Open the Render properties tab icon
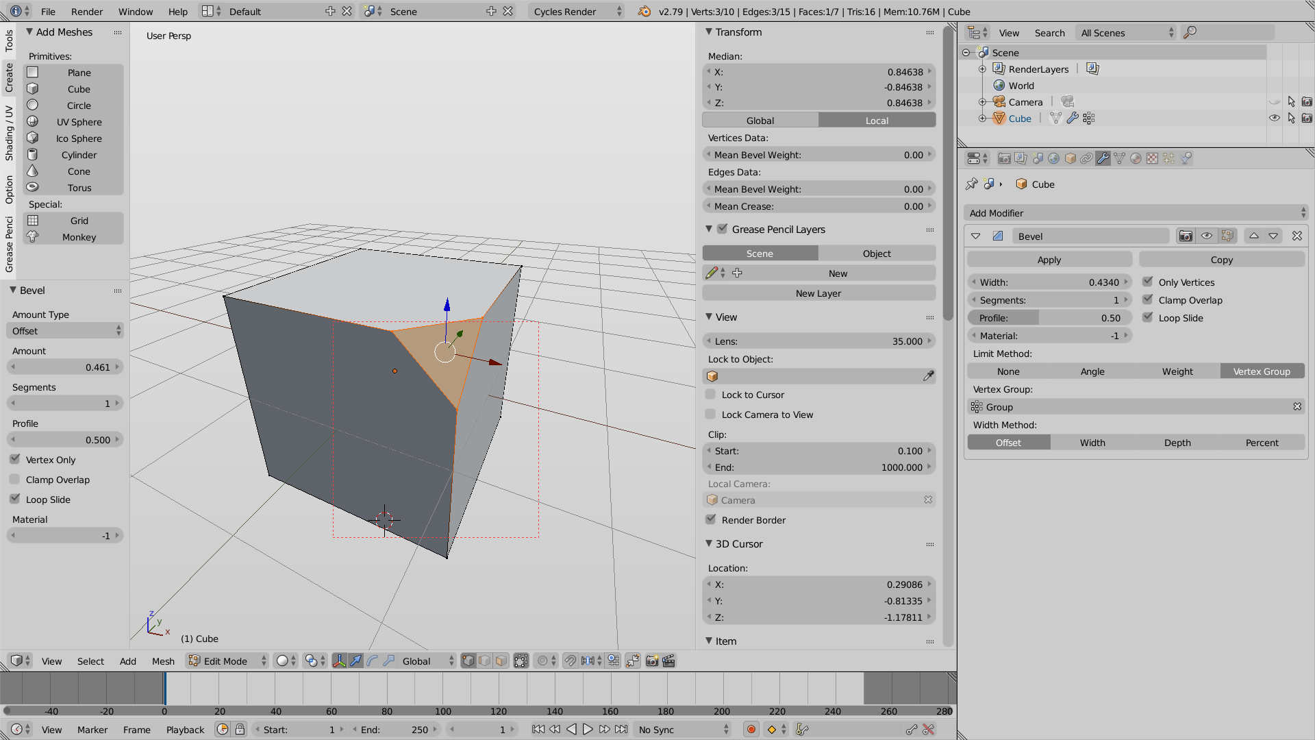The height and width of the screenshot is (740, 1315). [1004, 158]
